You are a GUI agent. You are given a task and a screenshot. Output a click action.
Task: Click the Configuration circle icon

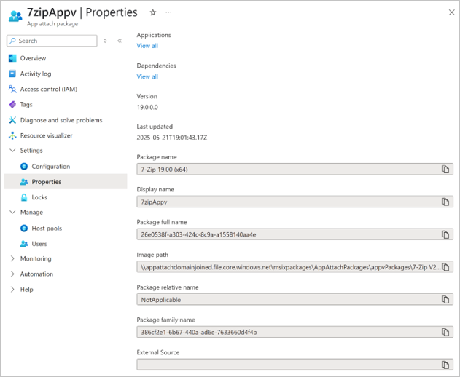(24, 167)
